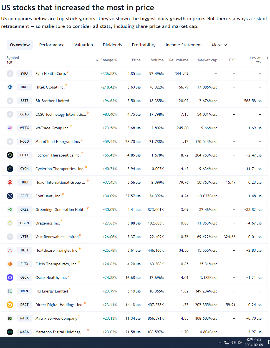Show hidden system tray icons
The height and width of the screenshot is (348, 270).
point(220,342)
